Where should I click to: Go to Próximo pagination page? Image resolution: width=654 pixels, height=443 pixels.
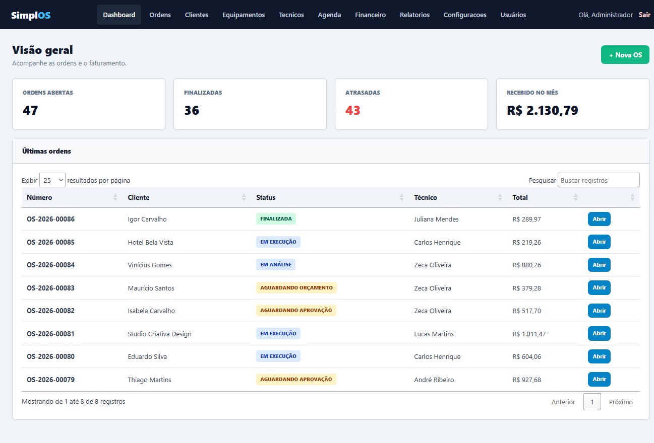(621, 402)
